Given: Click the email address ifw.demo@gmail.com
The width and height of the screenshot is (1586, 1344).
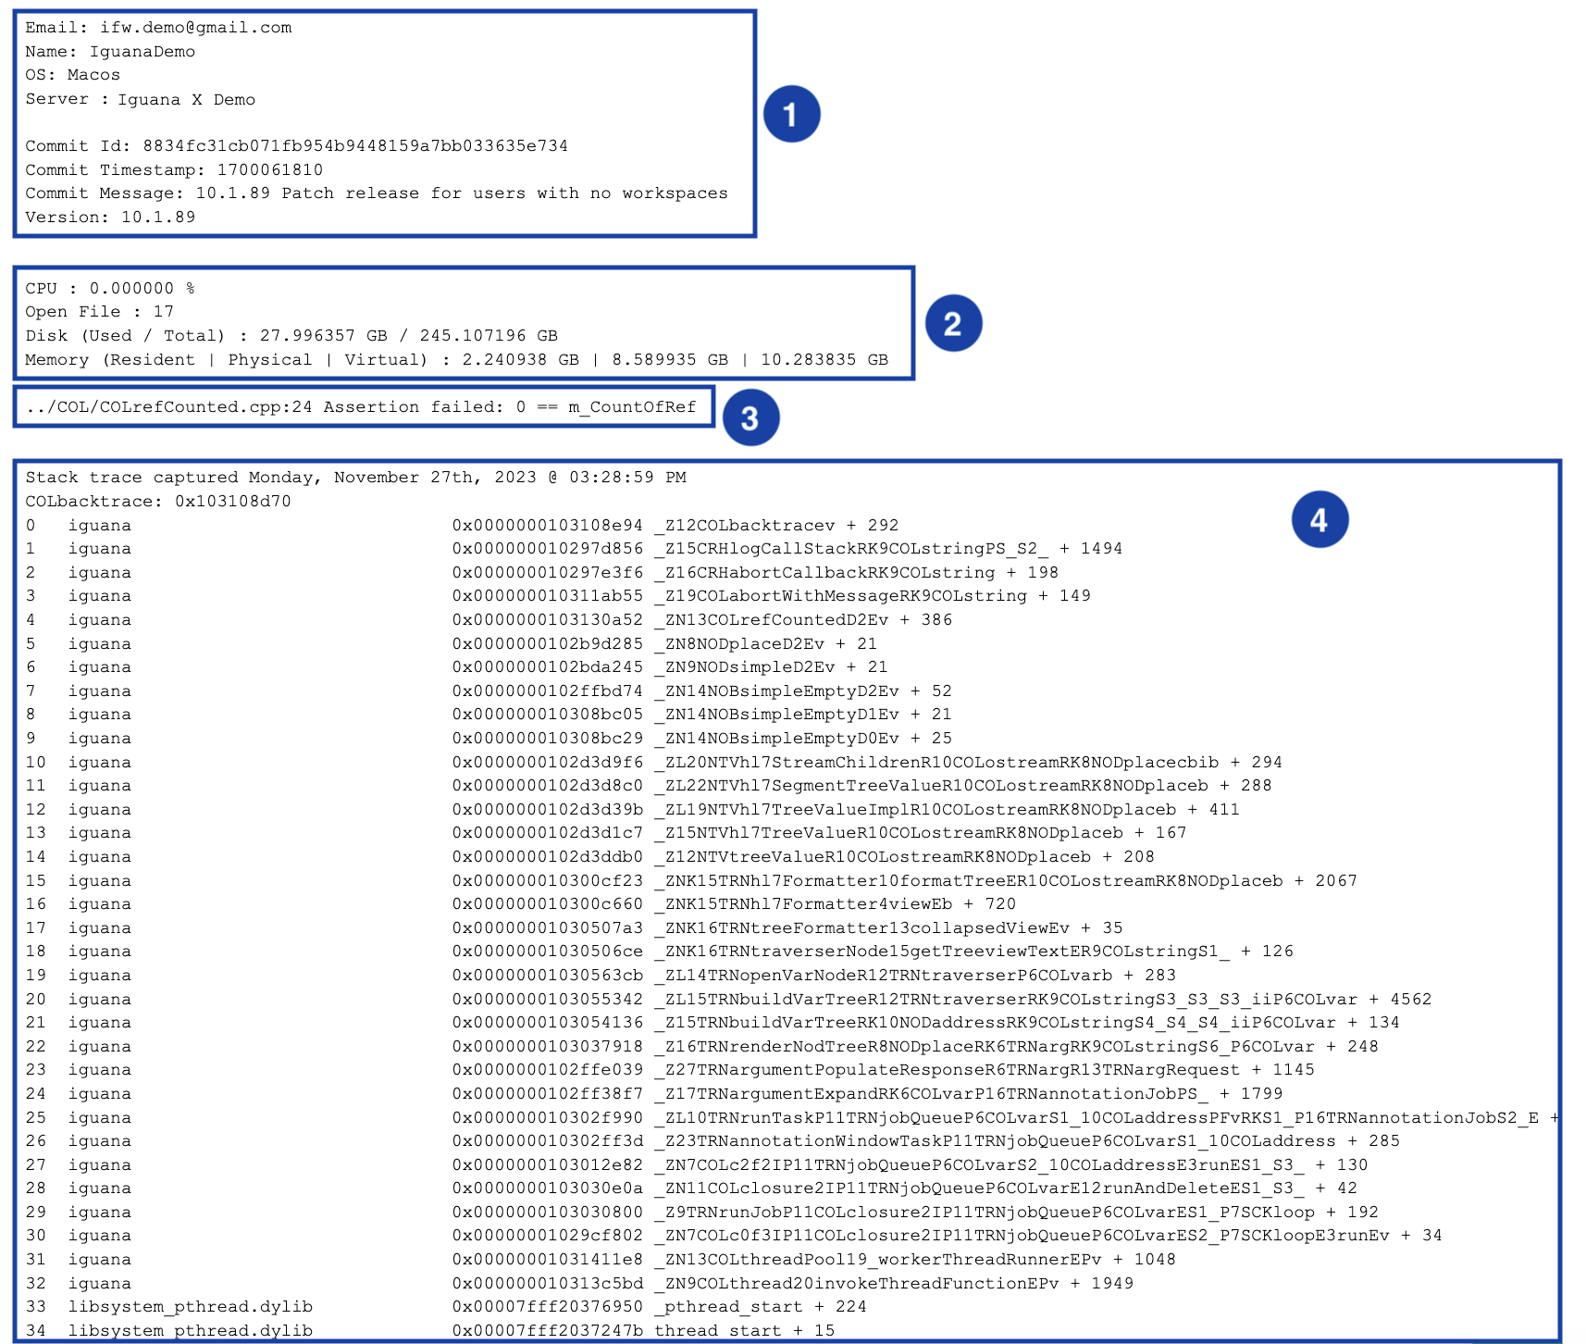Looking at the screenshot, I should click(195, 28).
